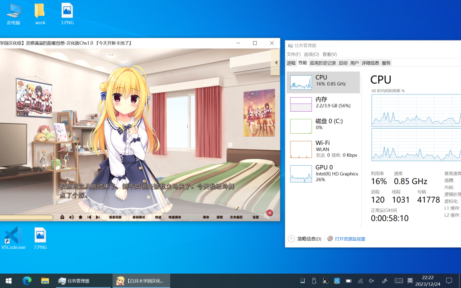Hide the text box with the red X button

click(x=269, y=213)
